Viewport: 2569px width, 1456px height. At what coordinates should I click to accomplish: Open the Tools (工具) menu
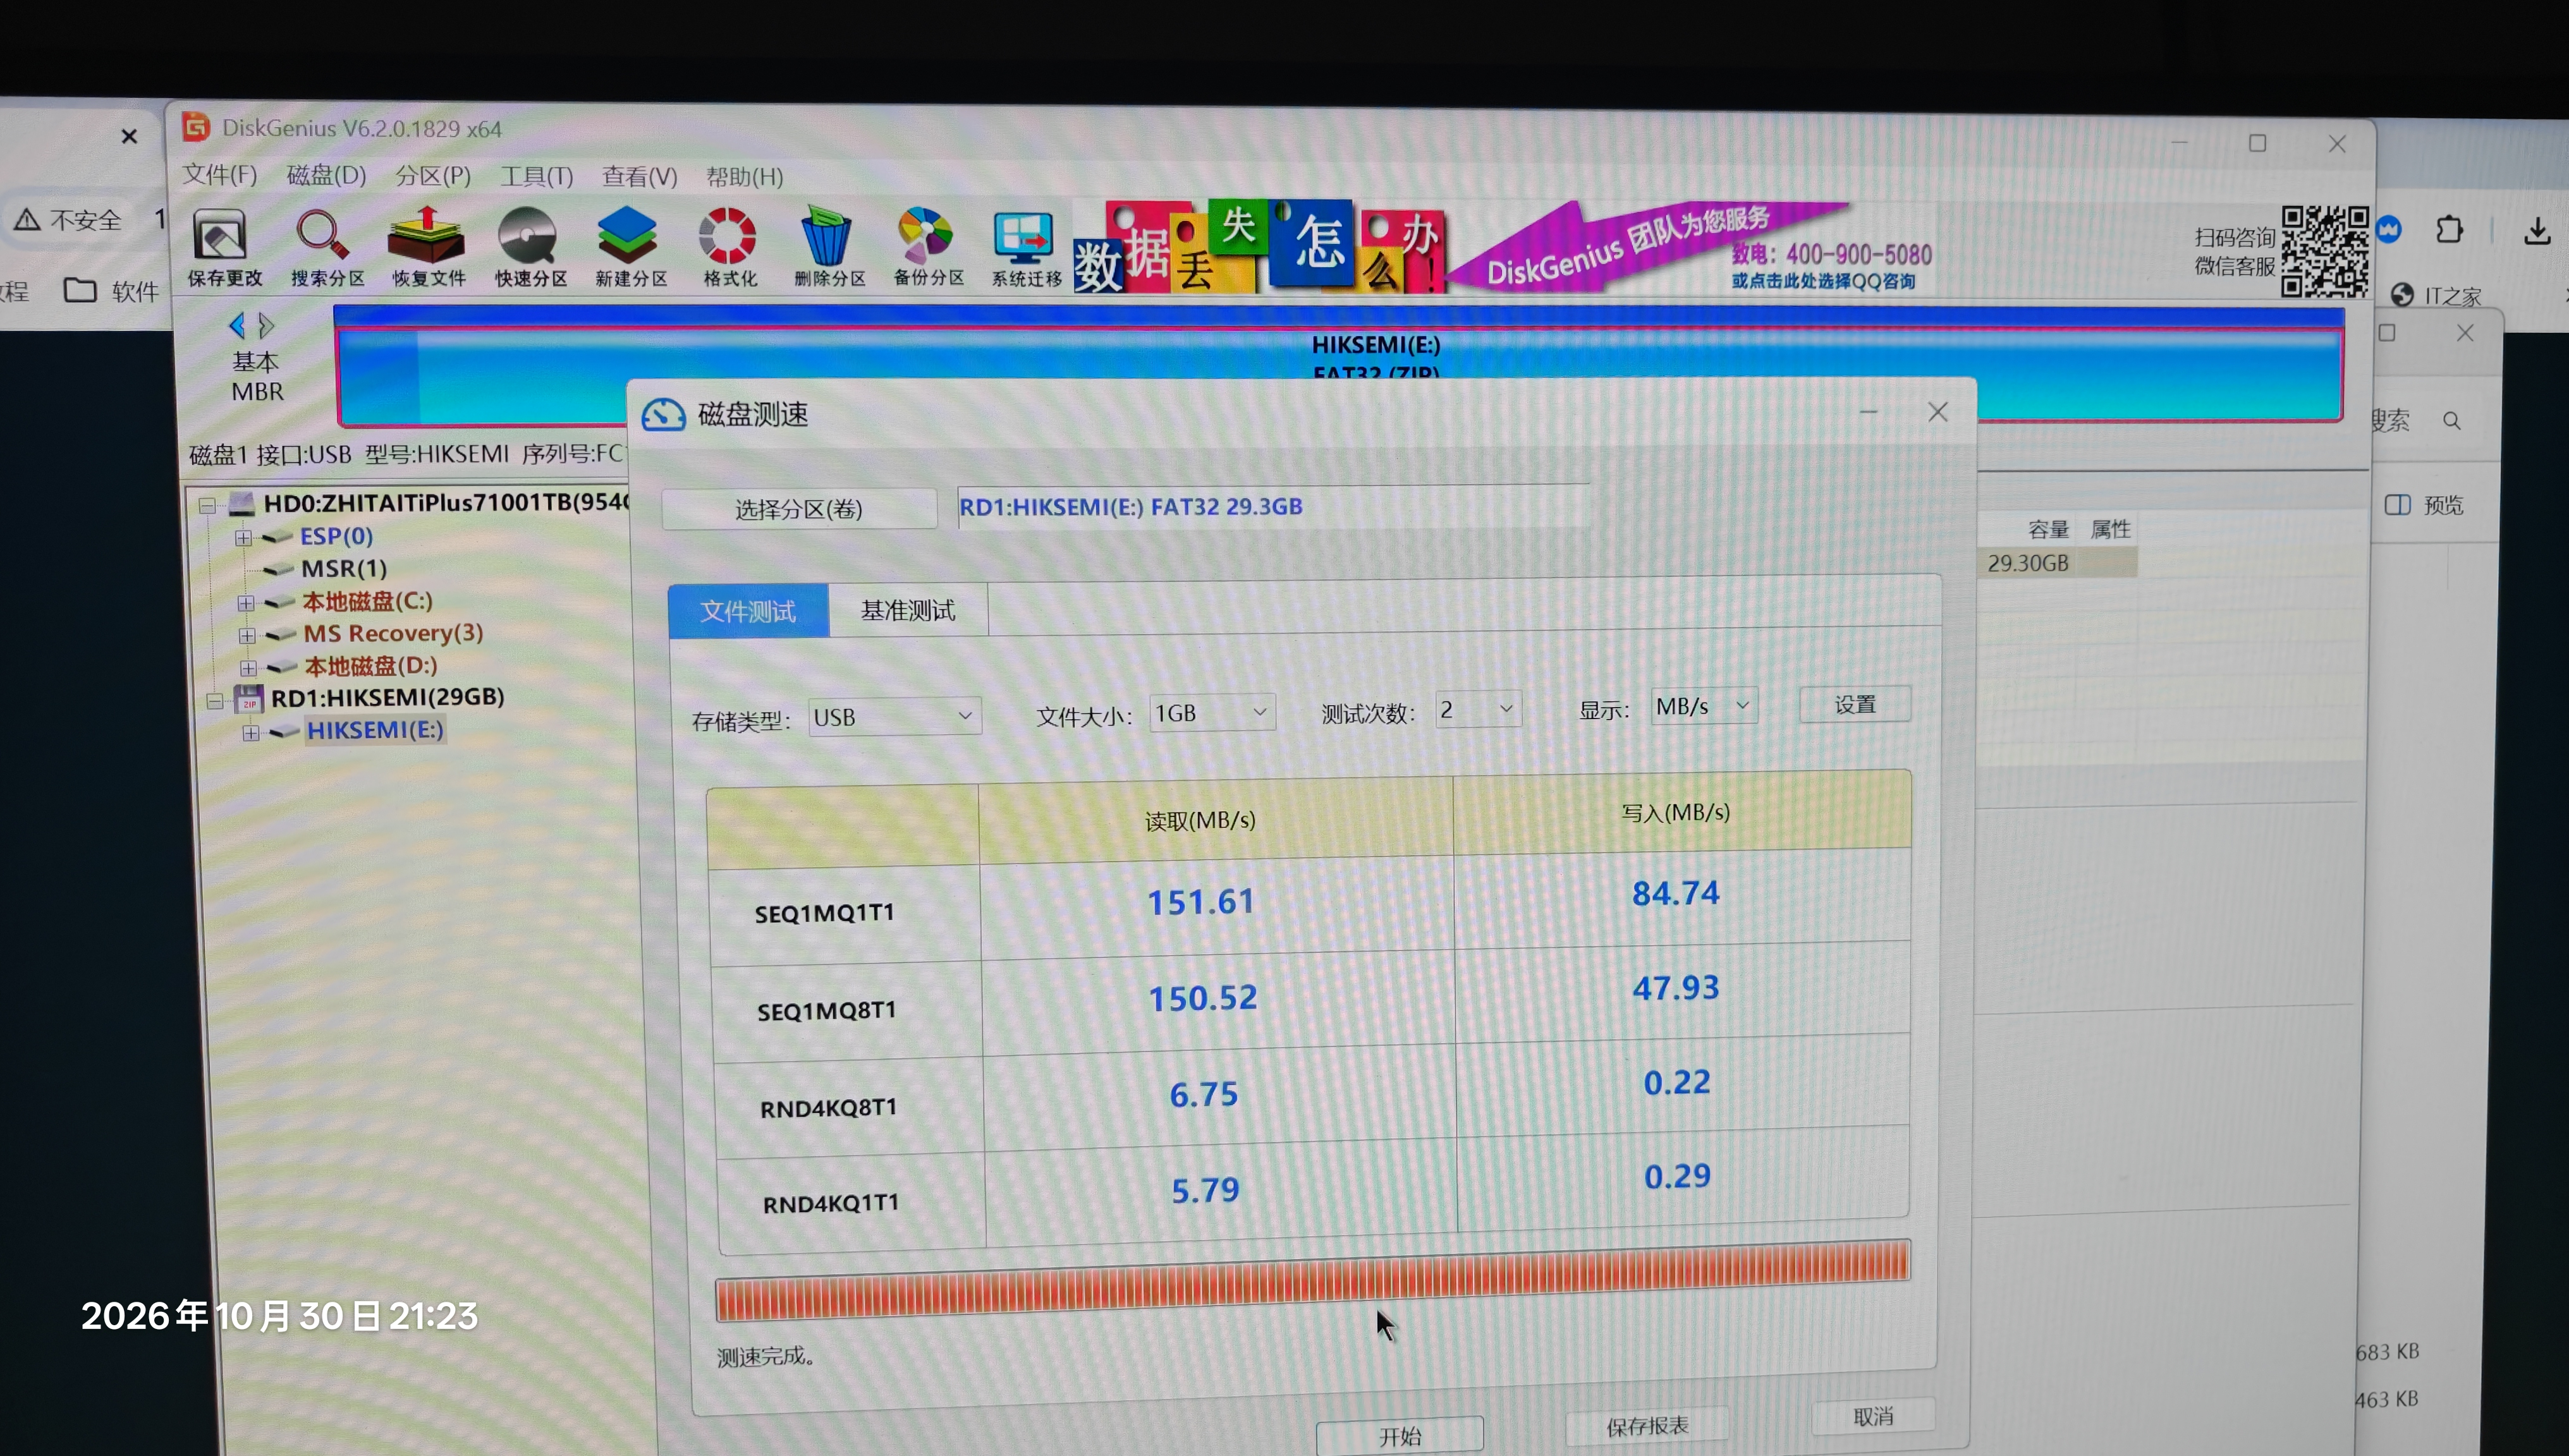(x=536, y=177)
